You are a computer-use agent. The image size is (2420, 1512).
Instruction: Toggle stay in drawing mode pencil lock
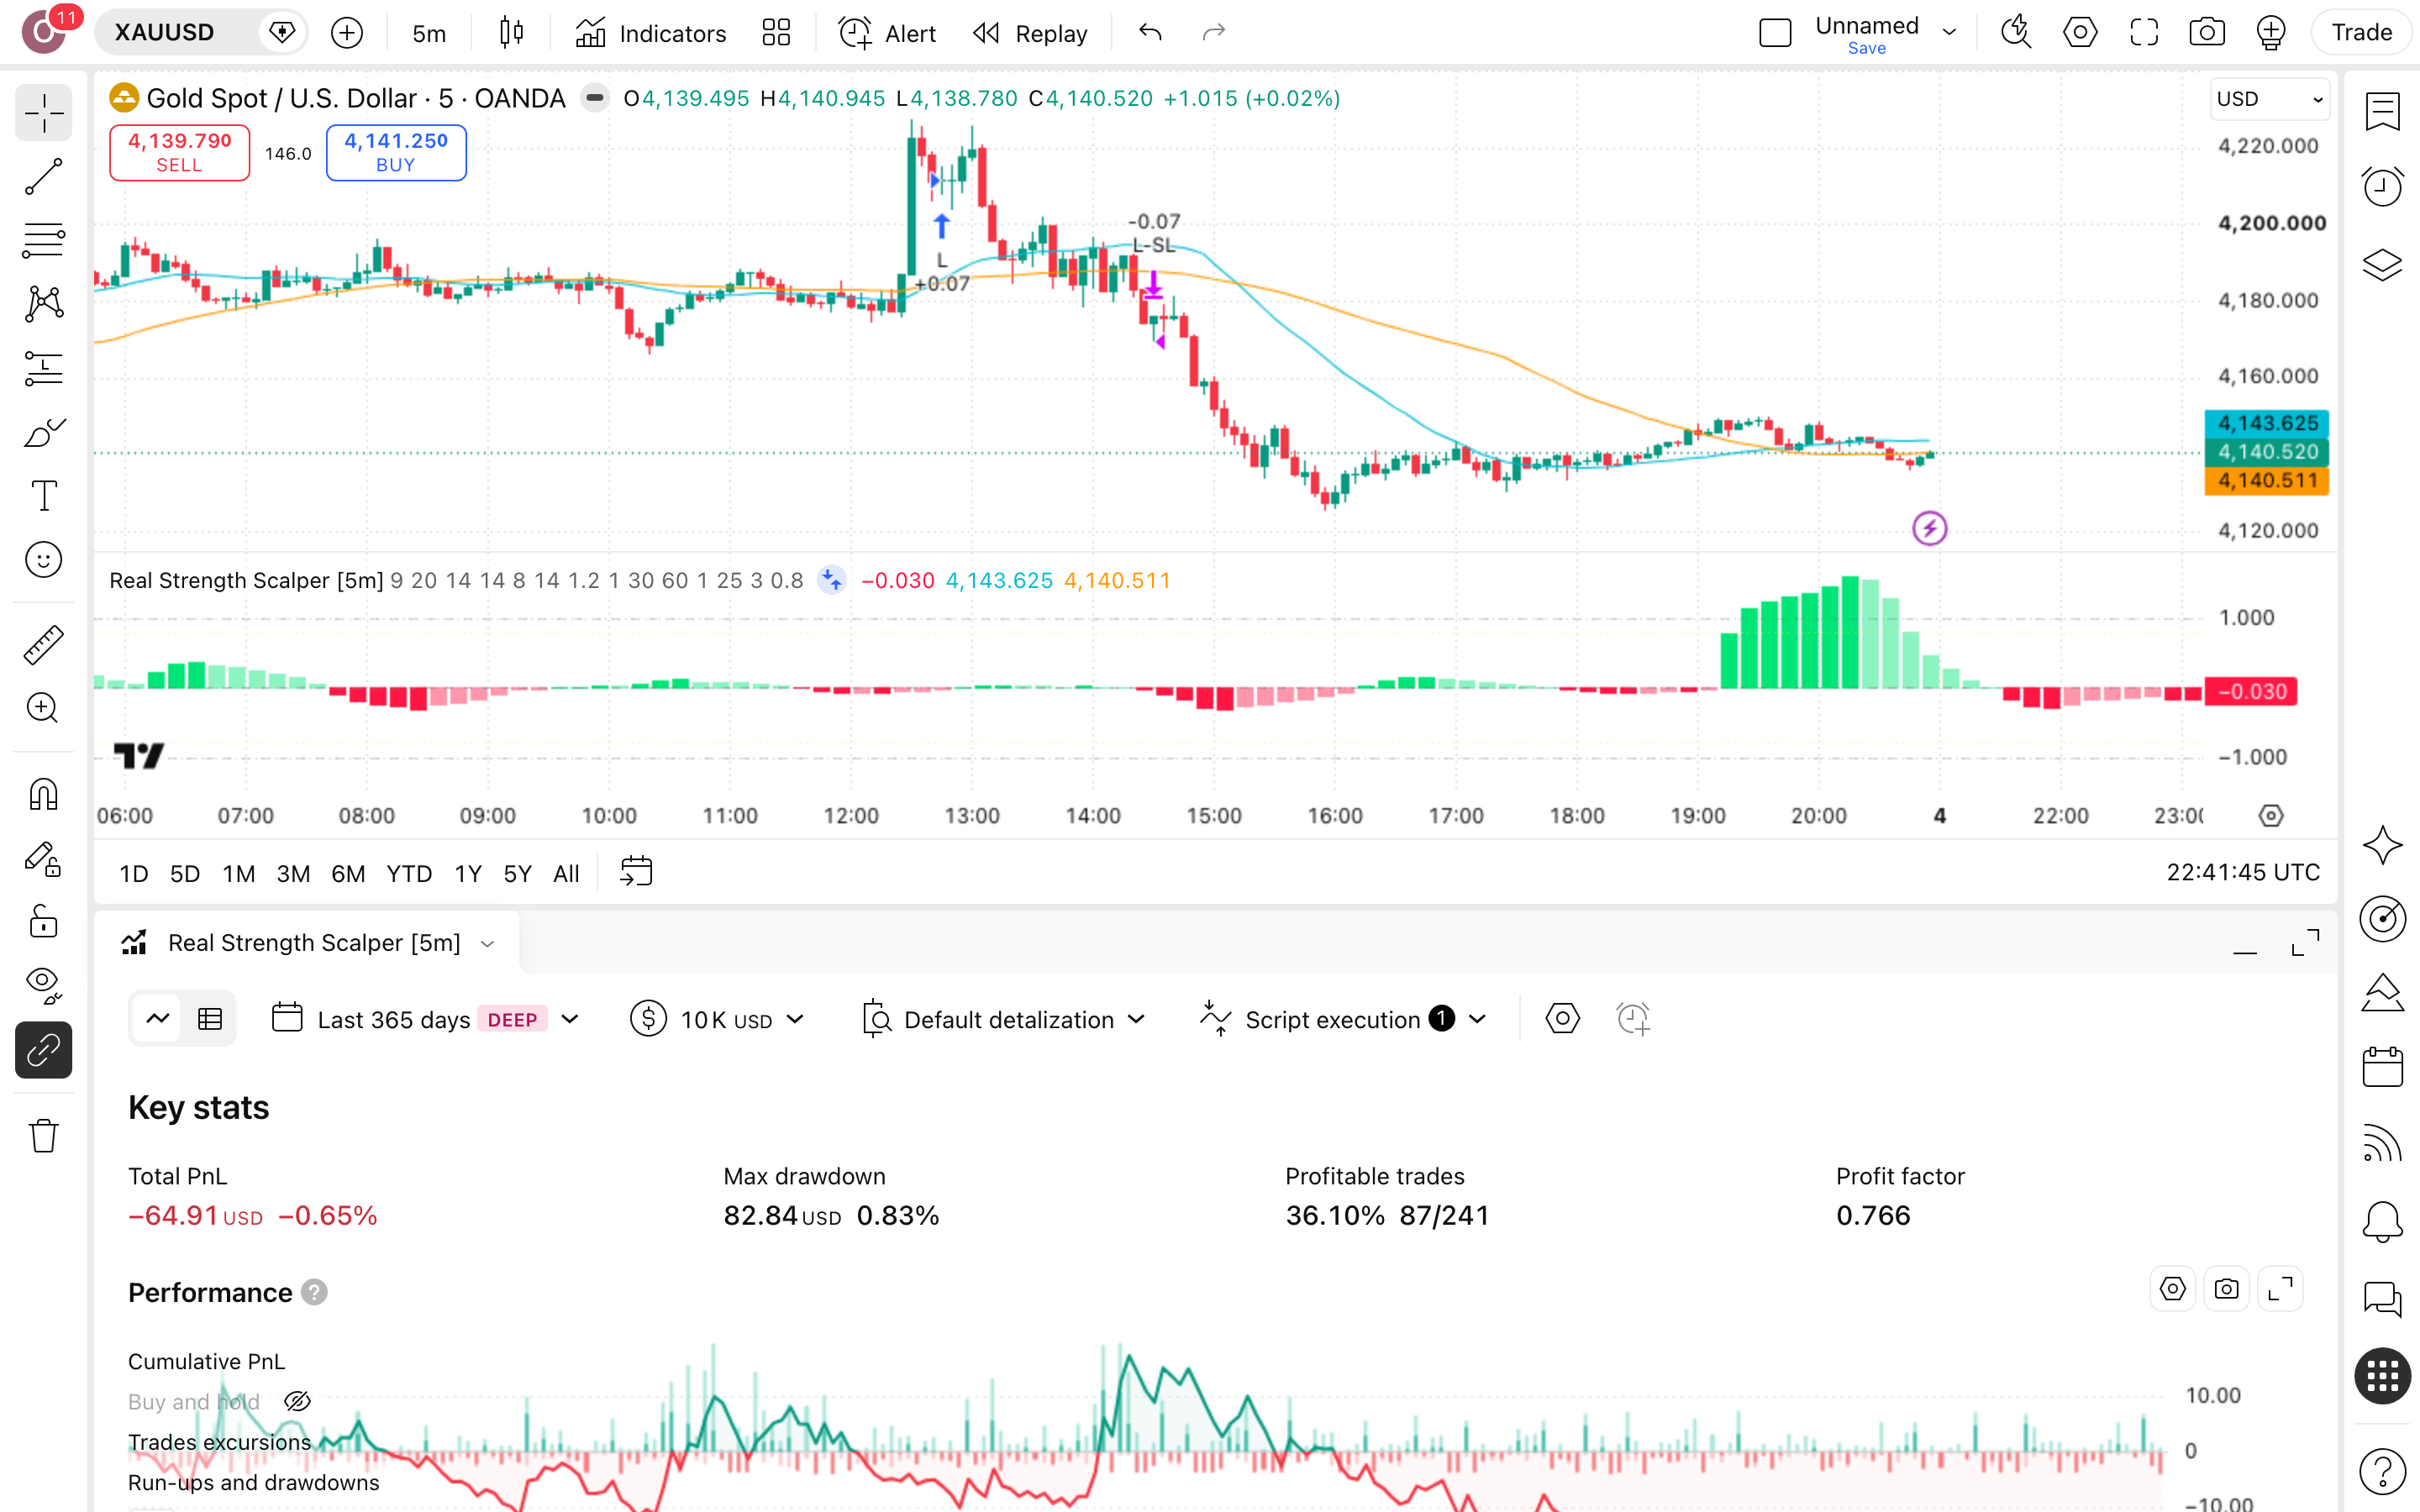pos(44,859)
